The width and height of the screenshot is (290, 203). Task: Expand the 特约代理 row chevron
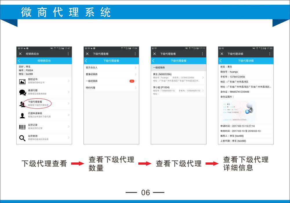135,88
